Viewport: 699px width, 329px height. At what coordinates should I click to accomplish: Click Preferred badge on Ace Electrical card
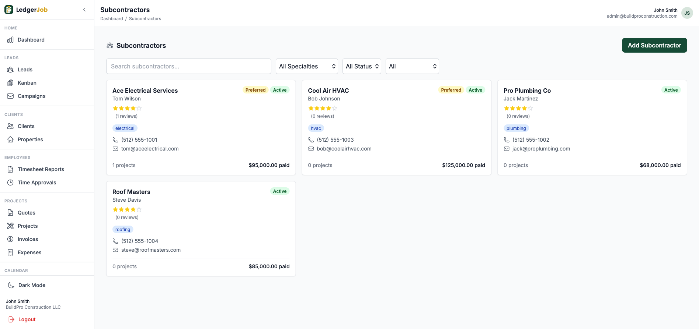tap(255, 90)
